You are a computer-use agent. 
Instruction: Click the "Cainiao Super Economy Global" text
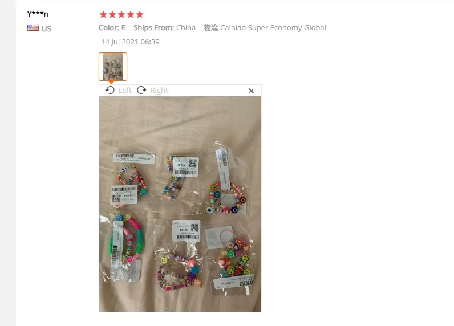coord(273,28)
